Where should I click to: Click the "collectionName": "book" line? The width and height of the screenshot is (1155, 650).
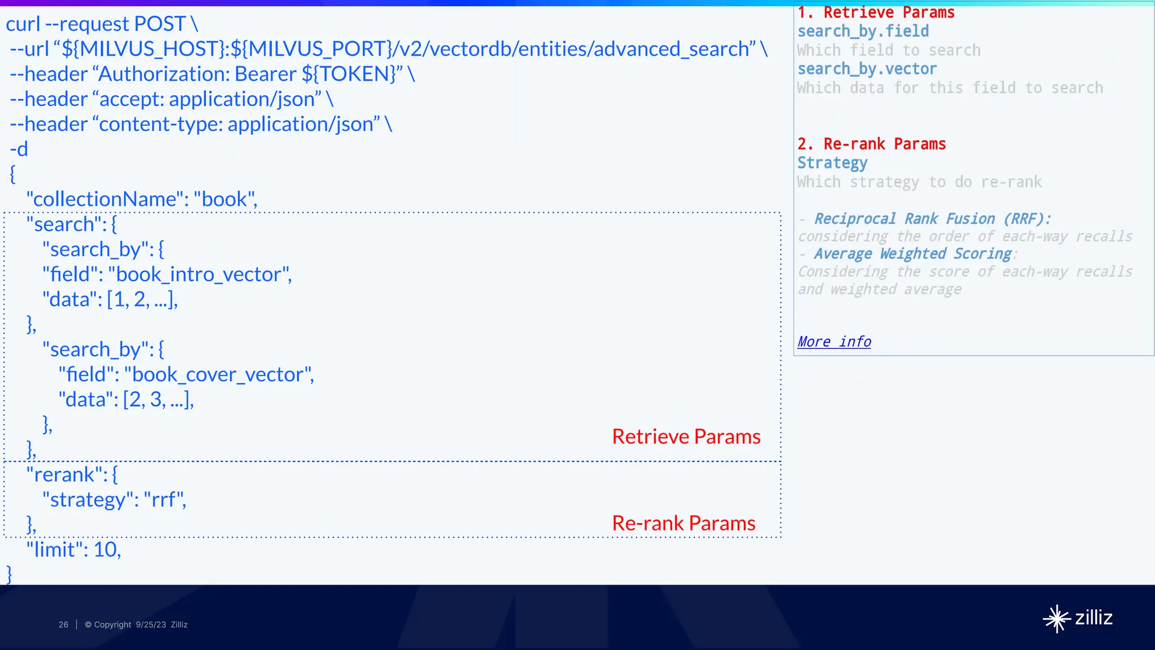point(142,199)
